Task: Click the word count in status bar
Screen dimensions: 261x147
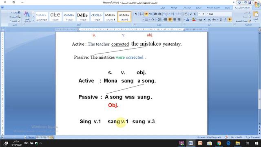Action: 237,137
